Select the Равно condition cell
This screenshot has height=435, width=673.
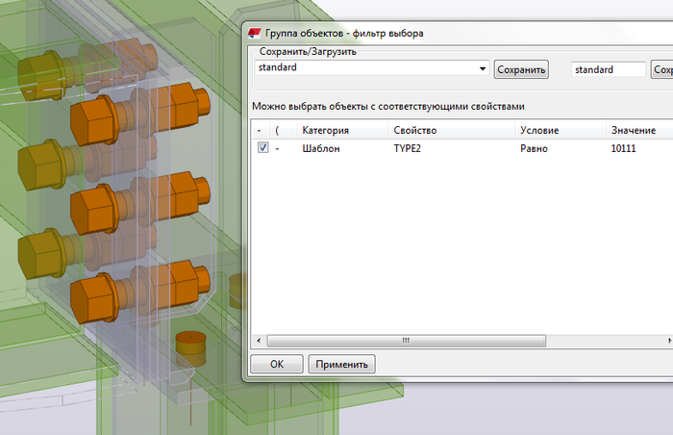534,148
